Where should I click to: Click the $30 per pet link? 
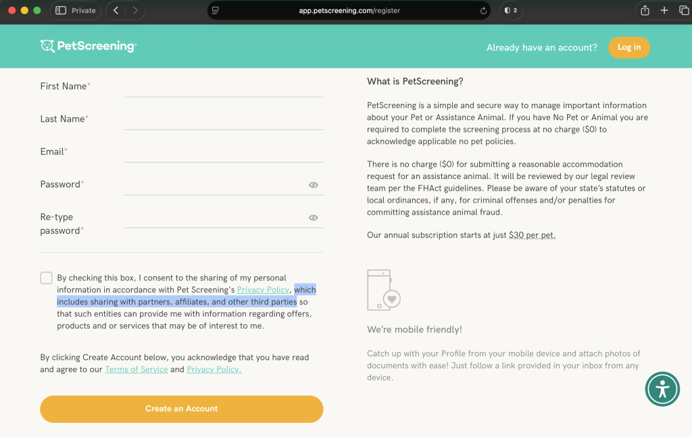(x=532, y=235)
